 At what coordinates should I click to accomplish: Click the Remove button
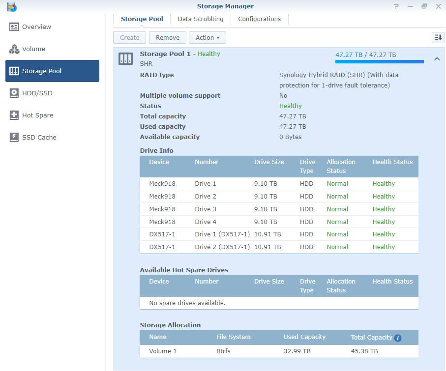[168, 37]
